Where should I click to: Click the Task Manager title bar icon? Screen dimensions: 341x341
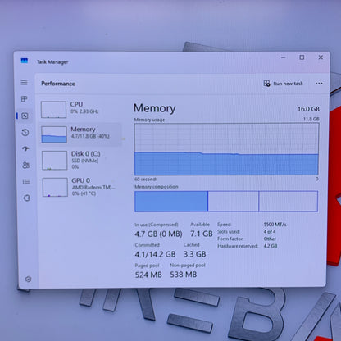25,61
